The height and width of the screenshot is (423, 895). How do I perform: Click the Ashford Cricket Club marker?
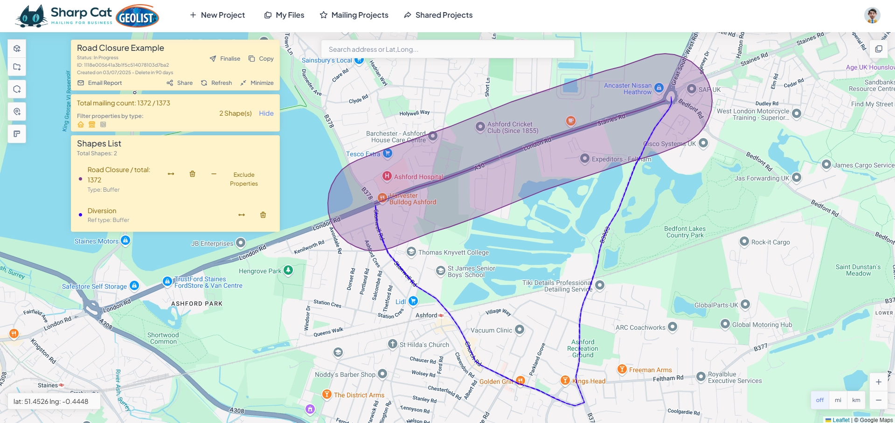pyautogui.click(x=480, y=126)
